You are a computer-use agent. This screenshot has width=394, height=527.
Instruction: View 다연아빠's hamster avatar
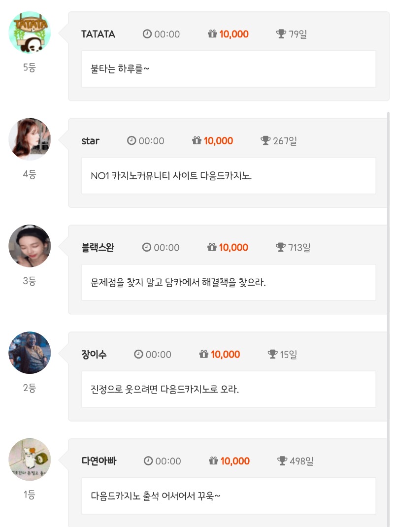pyautogui.click(x=30, y=460)
